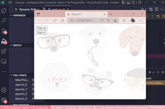The image size is (165, 109).
Task: Select asyncio_2 thread in call stack
Action: coord(21,94)
